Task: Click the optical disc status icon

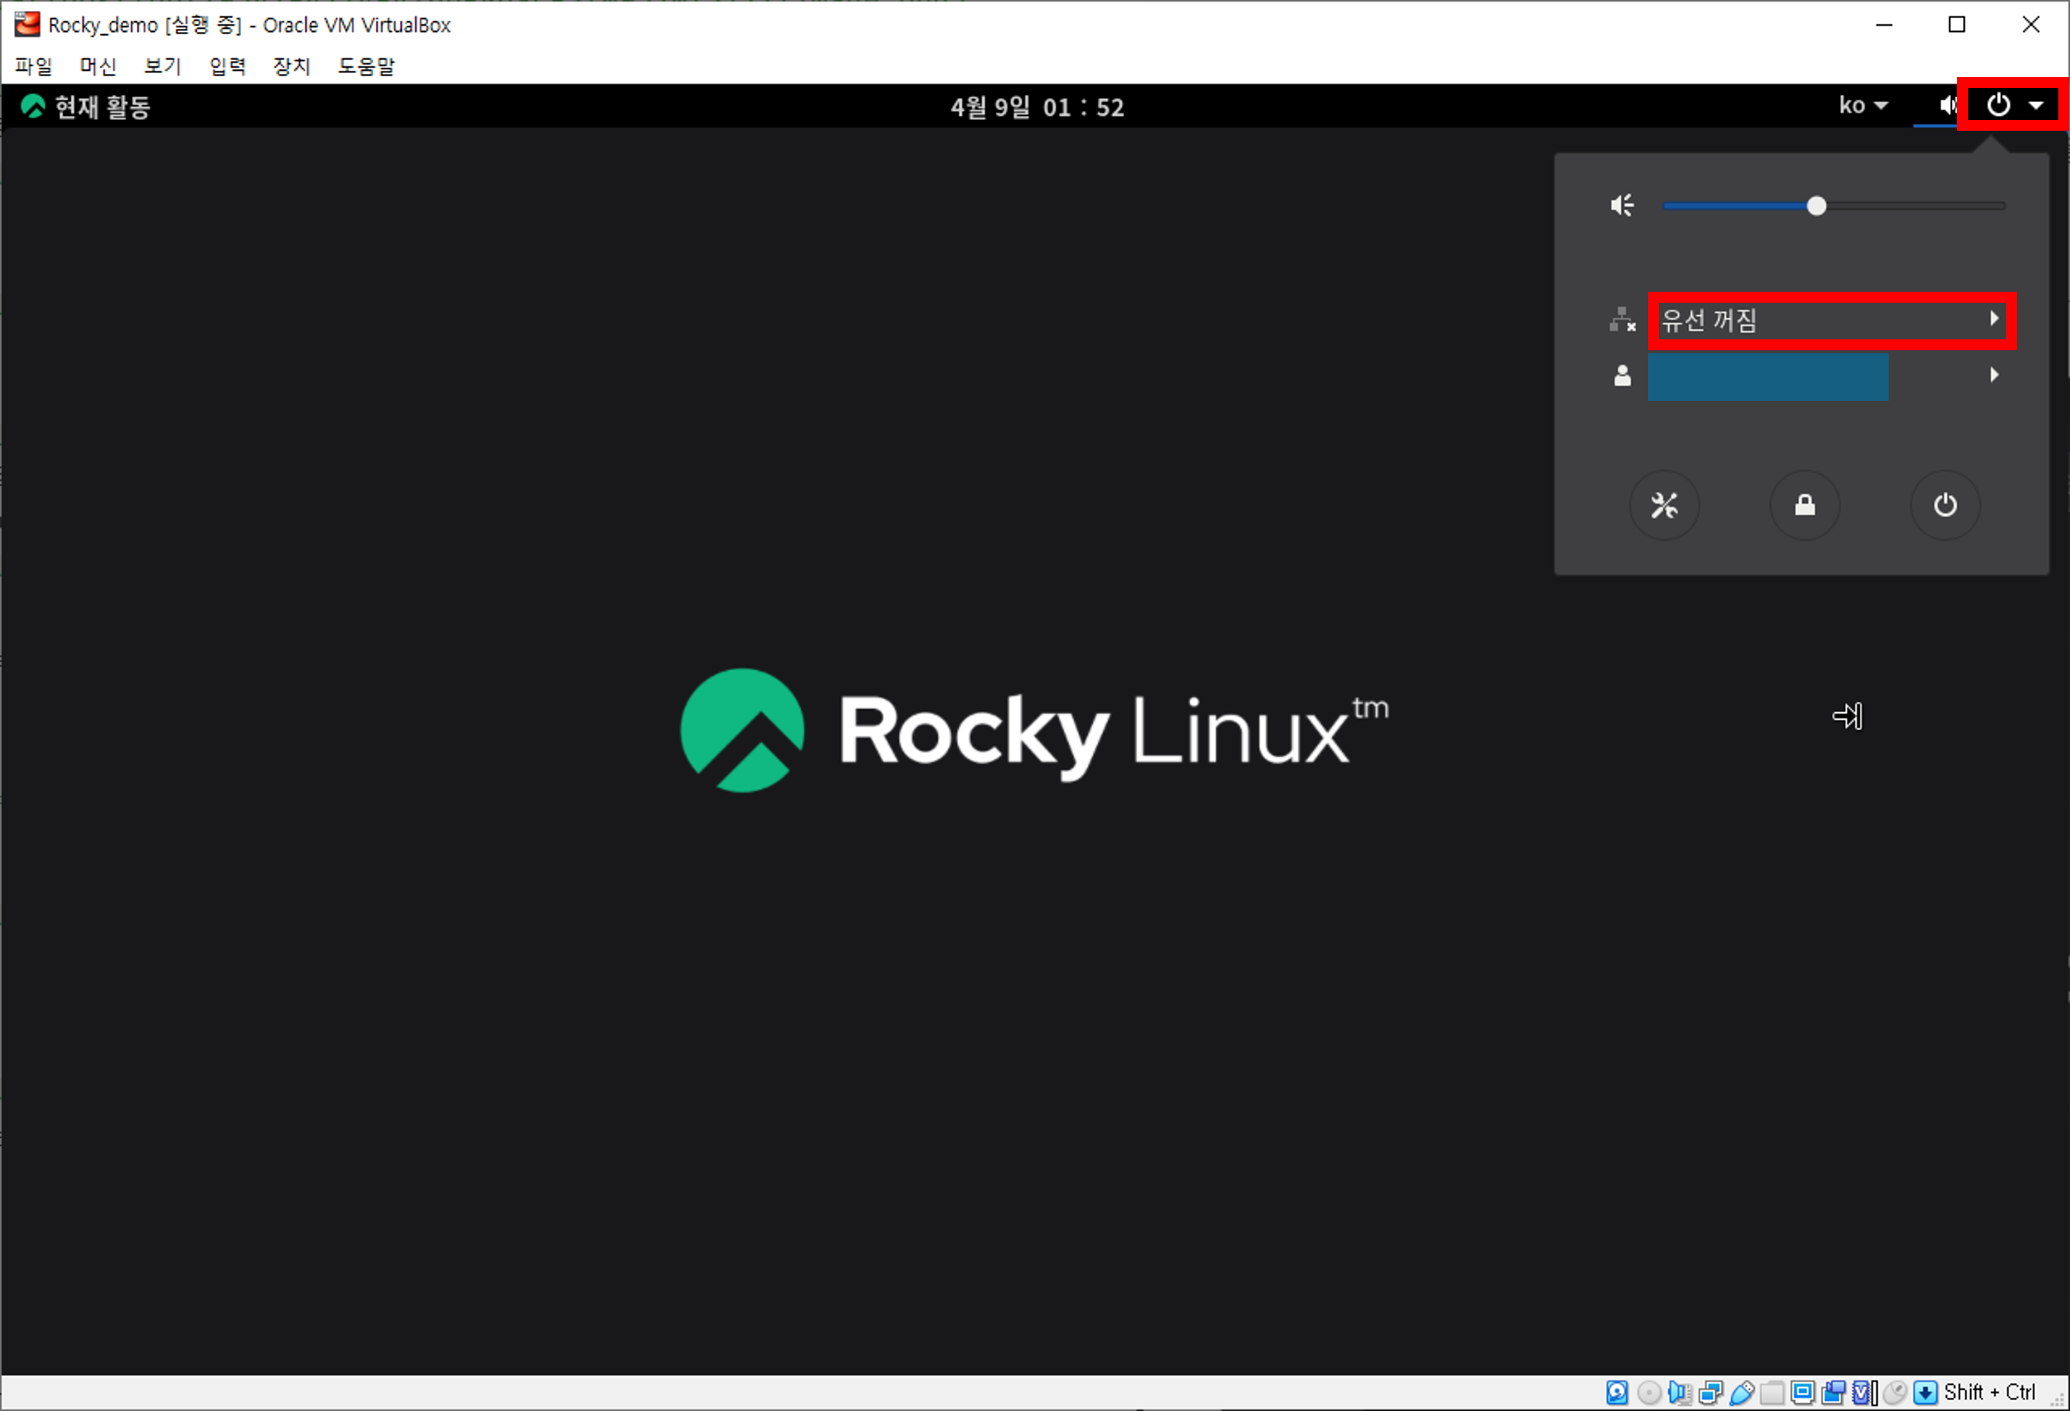Action: [1649, 1392]
